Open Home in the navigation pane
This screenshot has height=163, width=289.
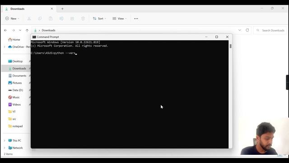[x=14, y=39]
